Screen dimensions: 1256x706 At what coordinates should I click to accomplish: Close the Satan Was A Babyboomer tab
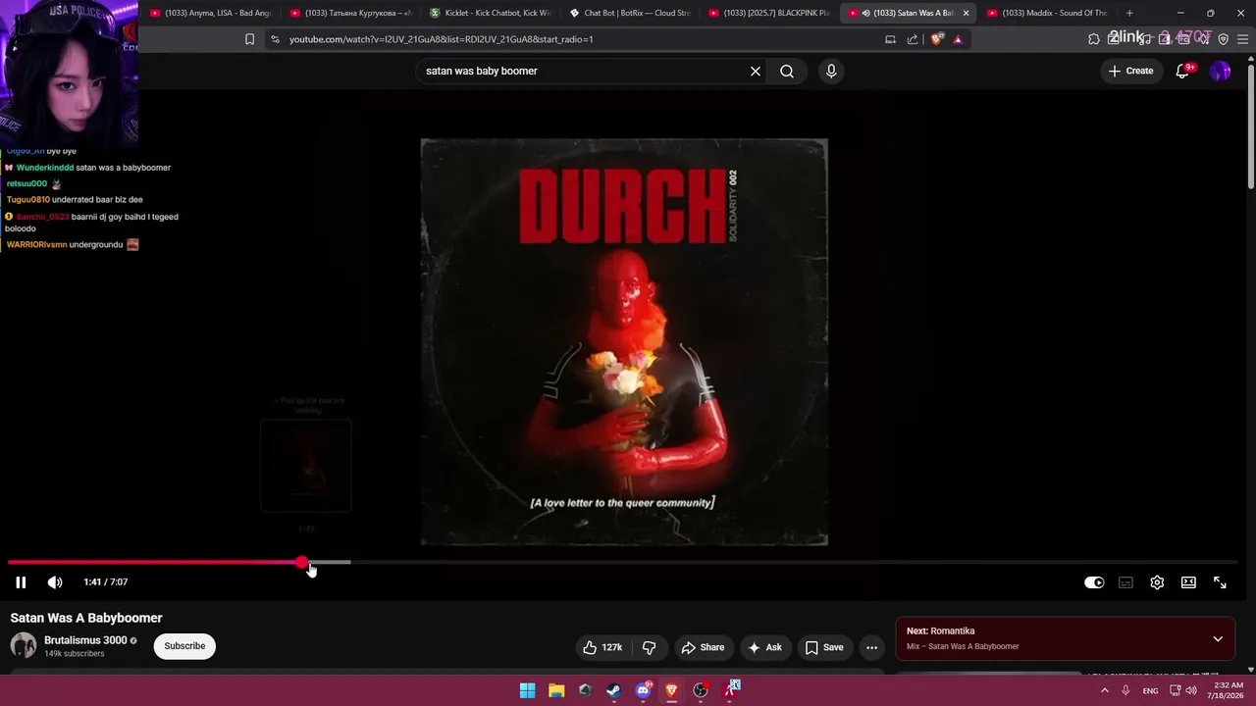point(967,13)
